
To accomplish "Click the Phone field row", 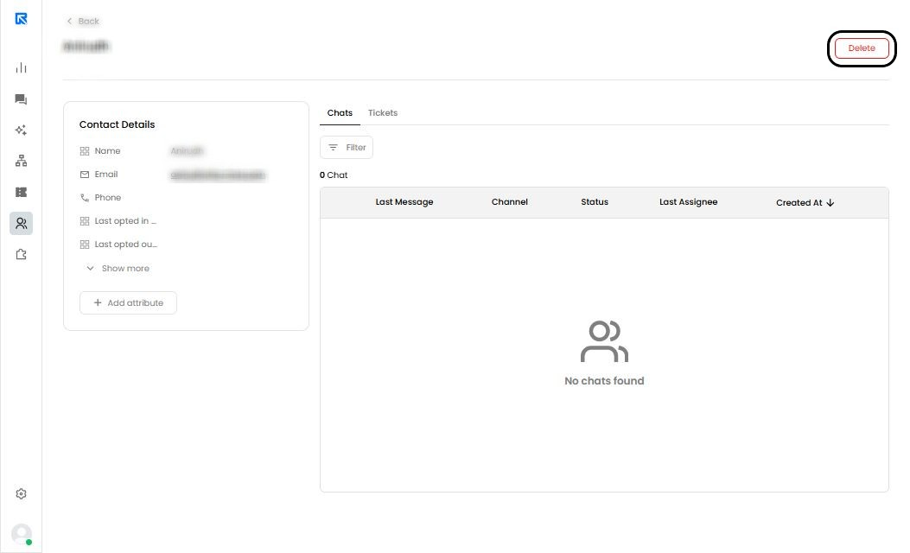I will coord(186,197).
